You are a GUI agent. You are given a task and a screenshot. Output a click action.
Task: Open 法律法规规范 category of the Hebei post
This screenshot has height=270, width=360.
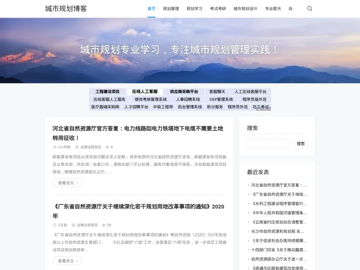(x=90, y=147)
